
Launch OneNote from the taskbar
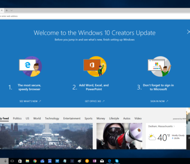[95, 161]
